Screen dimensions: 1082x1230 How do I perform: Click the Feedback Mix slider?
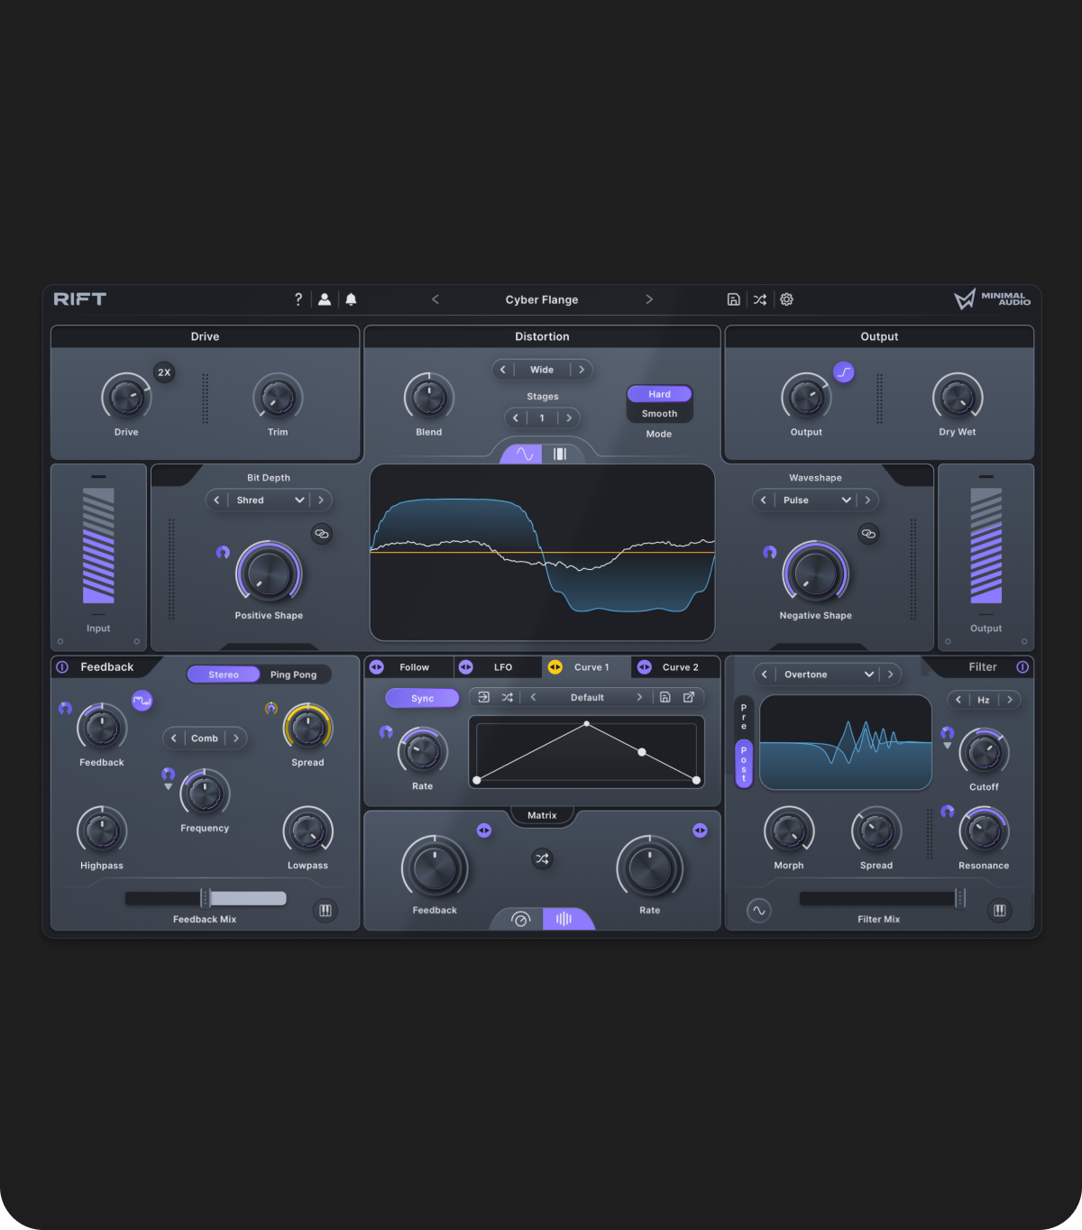click(206, 898)
